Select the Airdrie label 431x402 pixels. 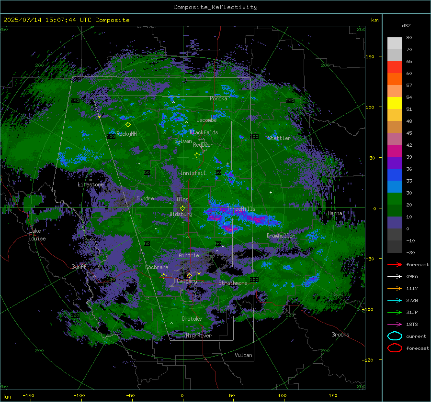189,255
